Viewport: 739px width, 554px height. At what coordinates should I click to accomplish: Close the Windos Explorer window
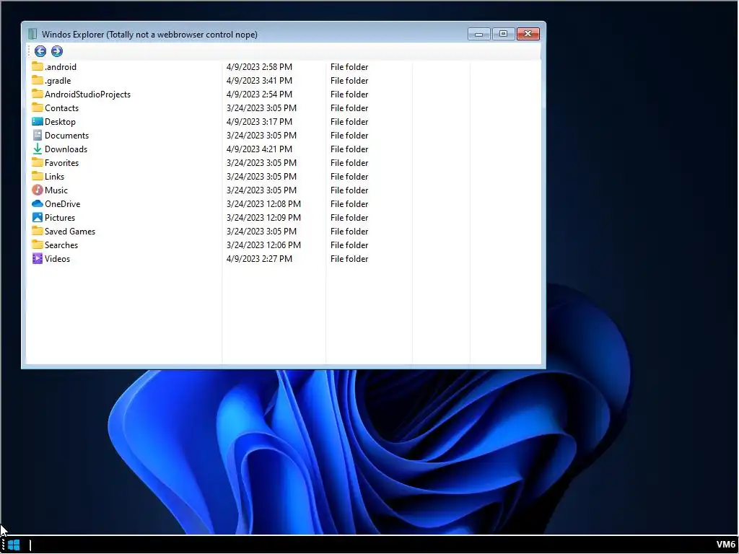[528, 34]
